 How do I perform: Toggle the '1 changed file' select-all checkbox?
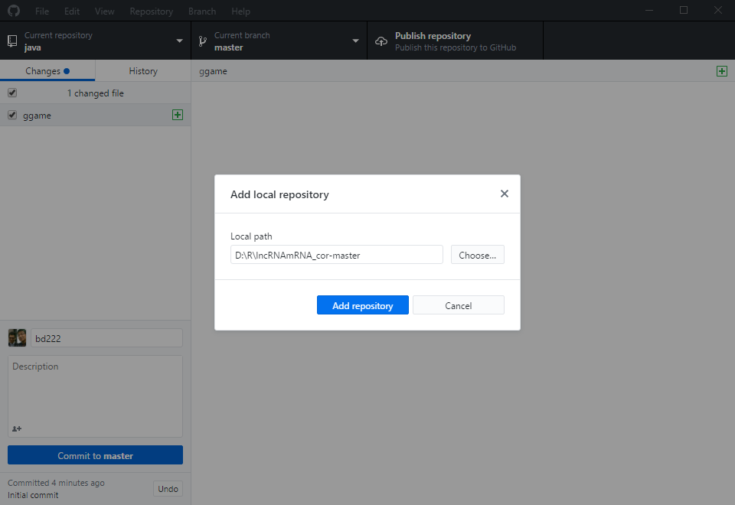[x=12, y=93]
